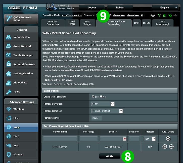
Task: Click the Reboot button
Action: click(x=120, y=8)
